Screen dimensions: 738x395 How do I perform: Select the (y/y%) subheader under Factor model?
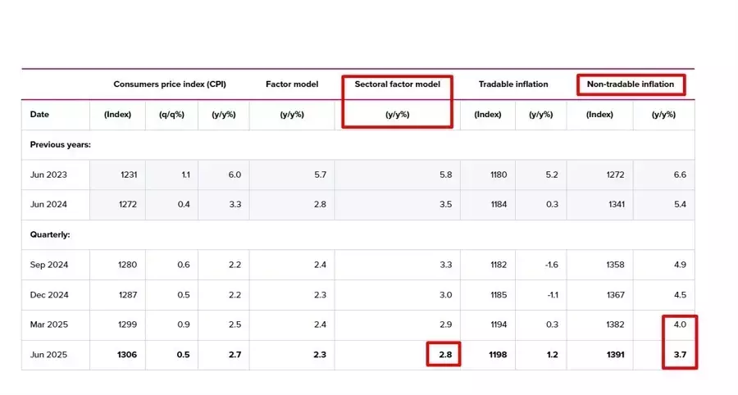click(292, 114)
